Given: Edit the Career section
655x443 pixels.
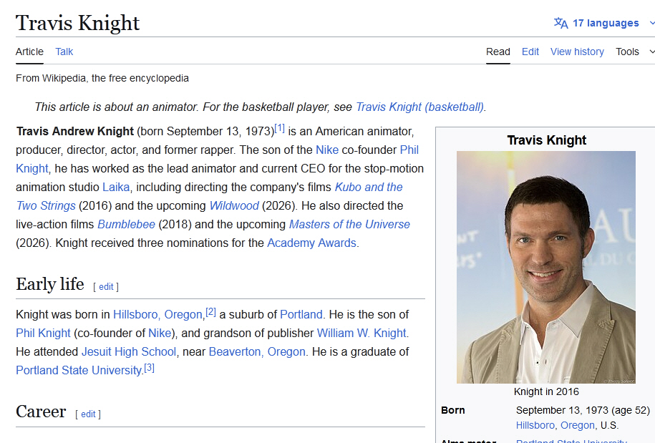Looking at the screenshot, I should [88, 414].
